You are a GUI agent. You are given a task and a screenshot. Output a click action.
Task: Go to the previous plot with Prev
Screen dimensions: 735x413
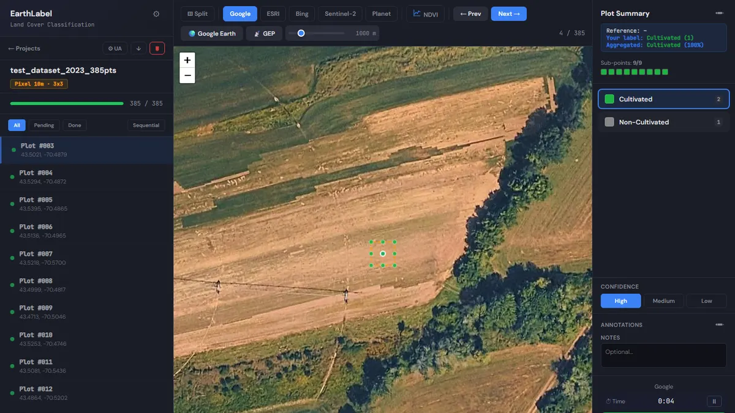point(470,13)
